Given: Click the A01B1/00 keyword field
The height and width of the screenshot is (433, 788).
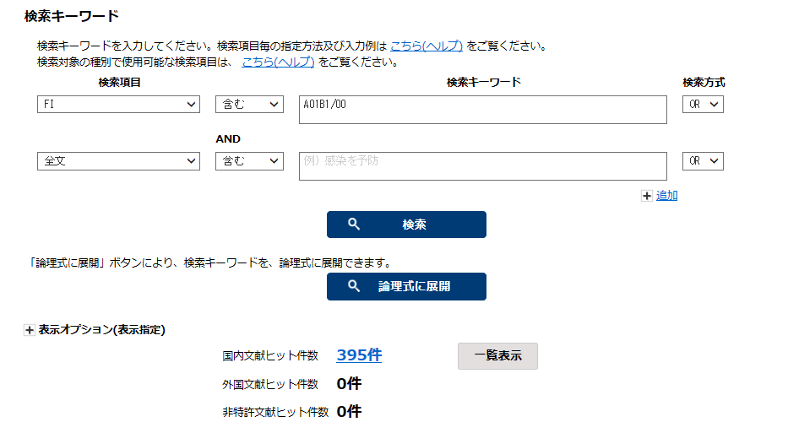Looking at the screenshot, I should tap(483, 110).
